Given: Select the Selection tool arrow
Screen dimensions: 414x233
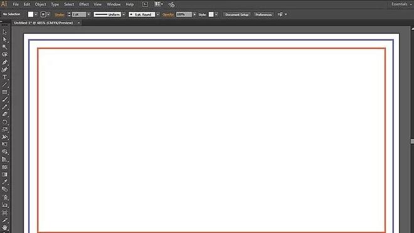Looking at the screenshot, I should click(x=4, y=32).
